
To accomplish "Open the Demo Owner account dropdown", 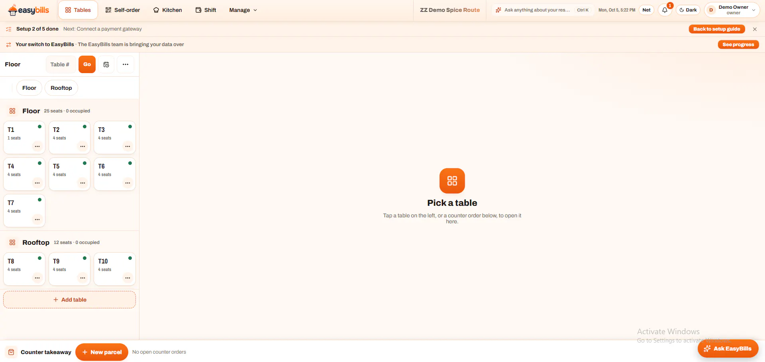I will pos(732,10).
